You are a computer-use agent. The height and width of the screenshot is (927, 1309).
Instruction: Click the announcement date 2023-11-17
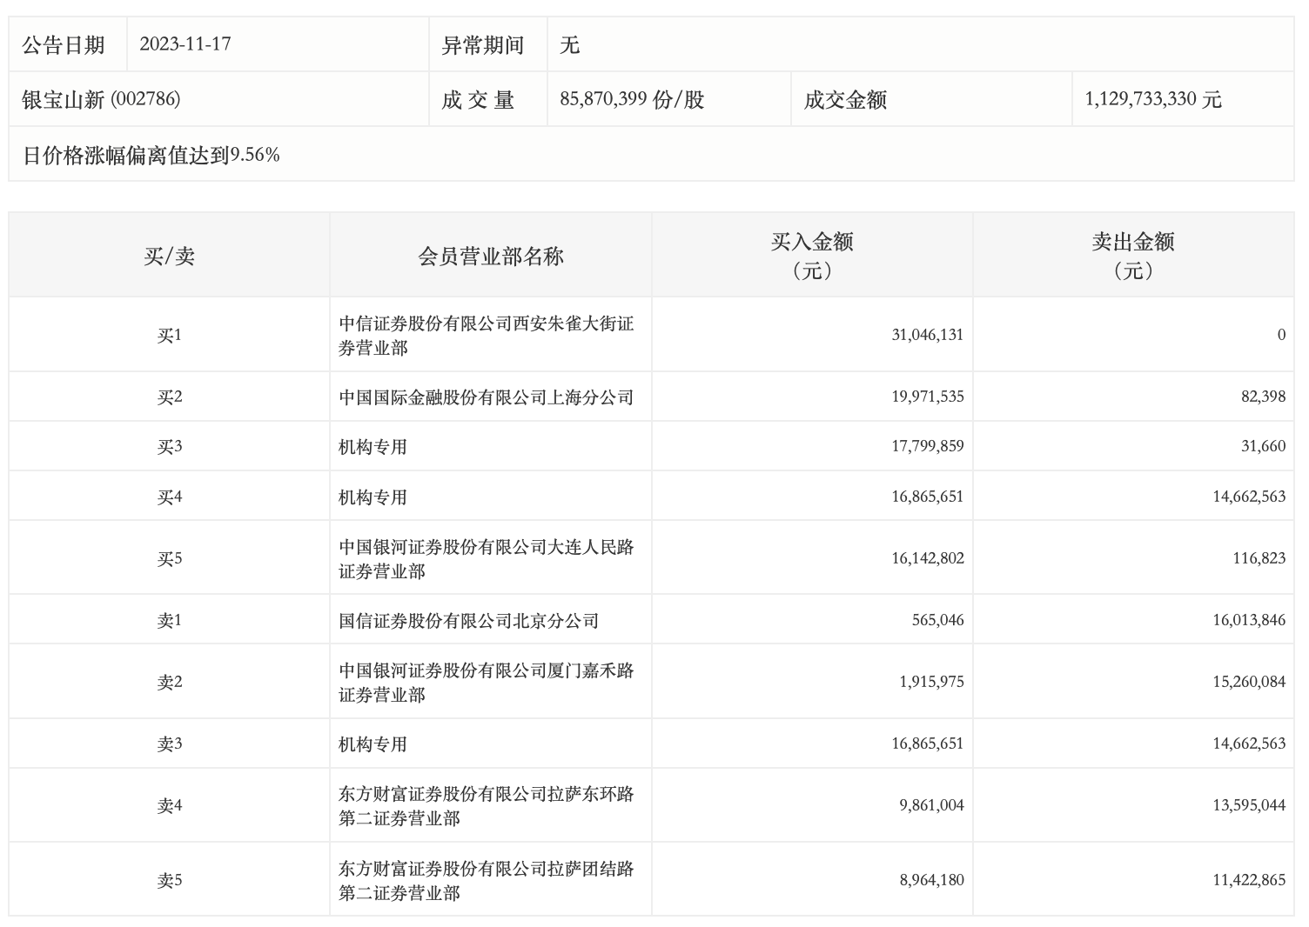click(x=185, y=44)
